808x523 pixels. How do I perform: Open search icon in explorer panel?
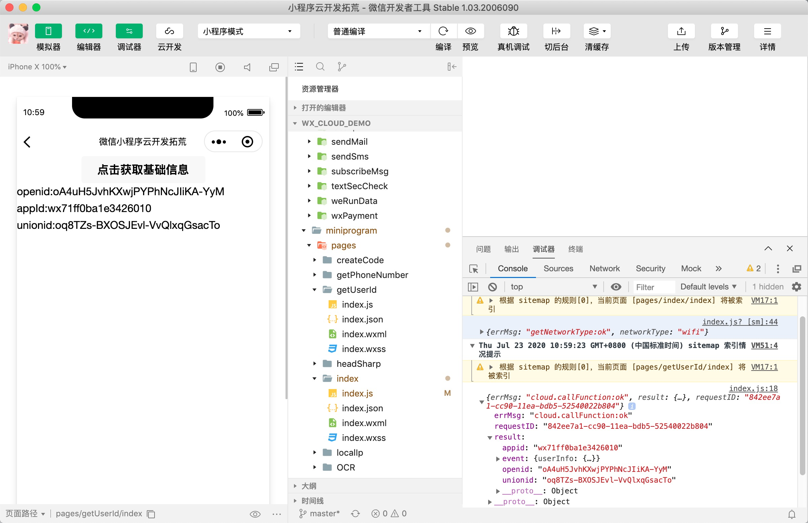click(320, 67)
